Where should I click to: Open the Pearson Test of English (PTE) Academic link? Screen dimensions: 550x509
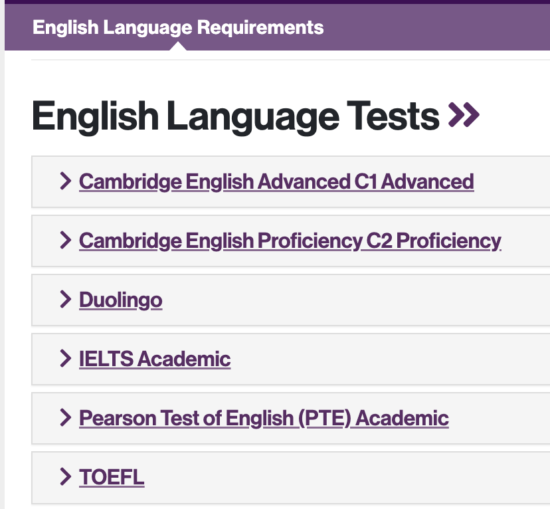(264, 419)
